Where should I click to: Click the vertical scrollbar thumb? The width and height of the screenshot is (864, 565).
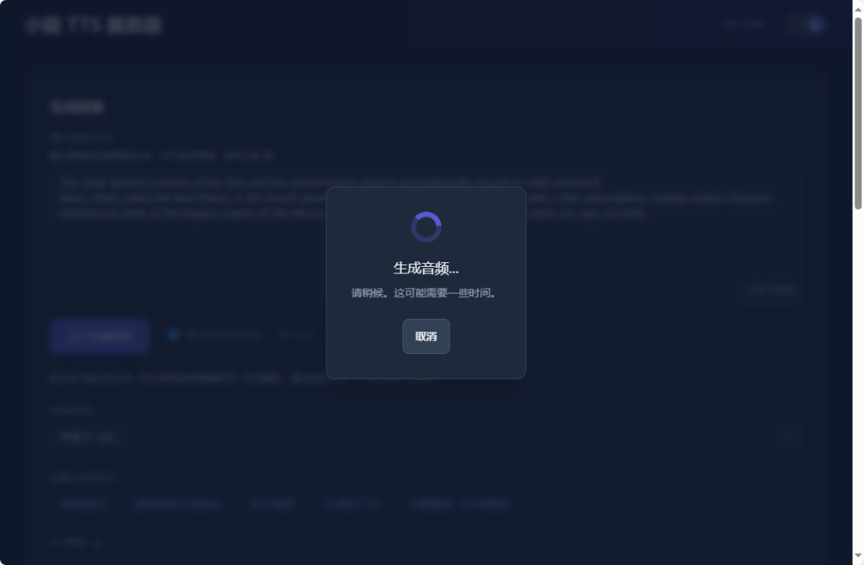point(858,113)
